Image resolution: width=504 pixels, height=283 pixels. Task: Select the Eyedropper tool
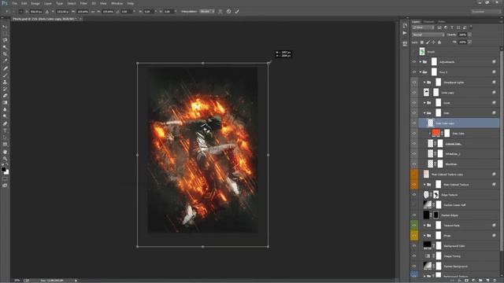tap(5, 61)
